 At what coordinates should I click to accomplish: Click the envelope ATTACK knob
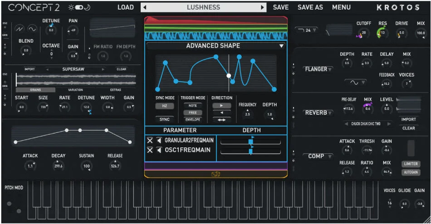click(x=30, y=166)
